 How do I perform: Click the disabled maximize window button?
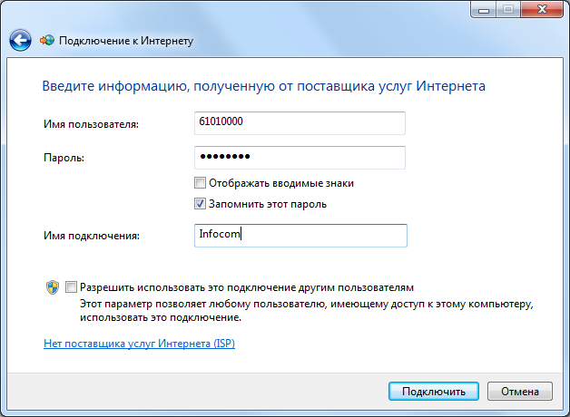click(x=508, y=9)
